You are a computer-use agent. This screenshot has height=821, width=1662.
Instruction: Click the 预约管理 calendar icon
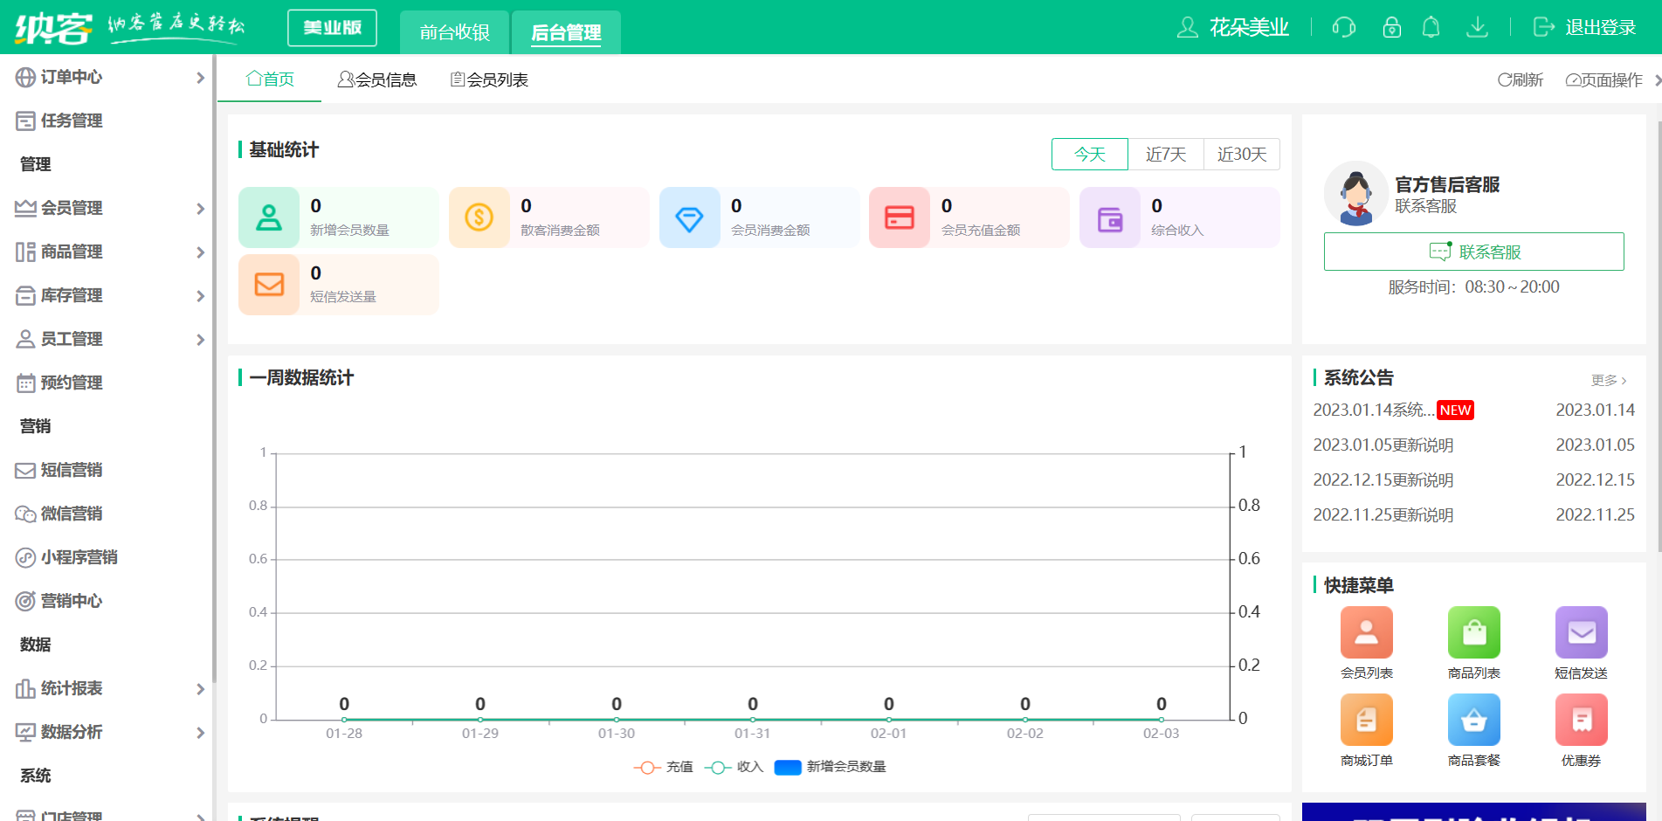click(25, 383)
